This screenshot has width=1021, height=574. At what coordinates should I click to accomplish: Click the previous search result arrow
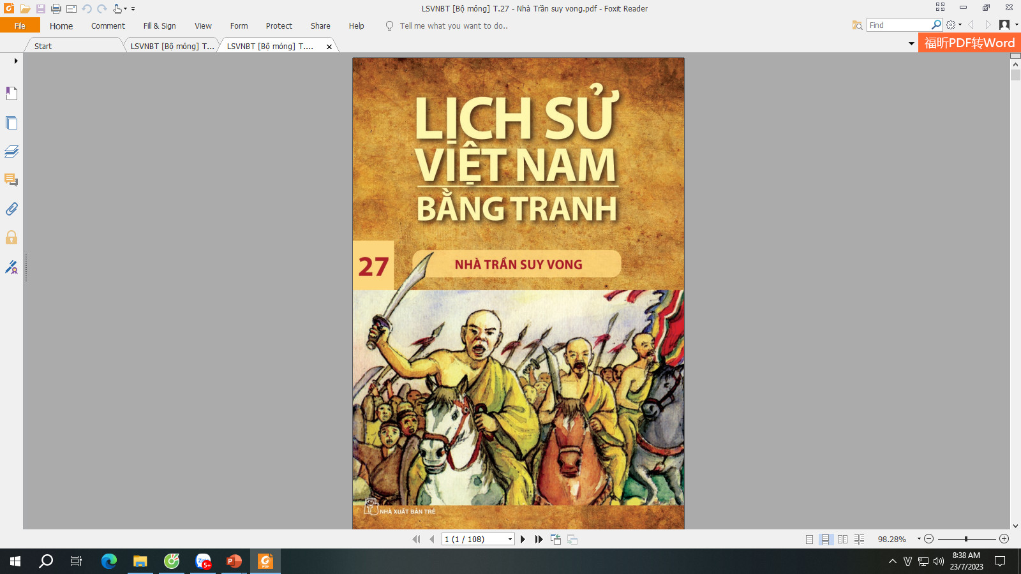click(x=971, y=25)
